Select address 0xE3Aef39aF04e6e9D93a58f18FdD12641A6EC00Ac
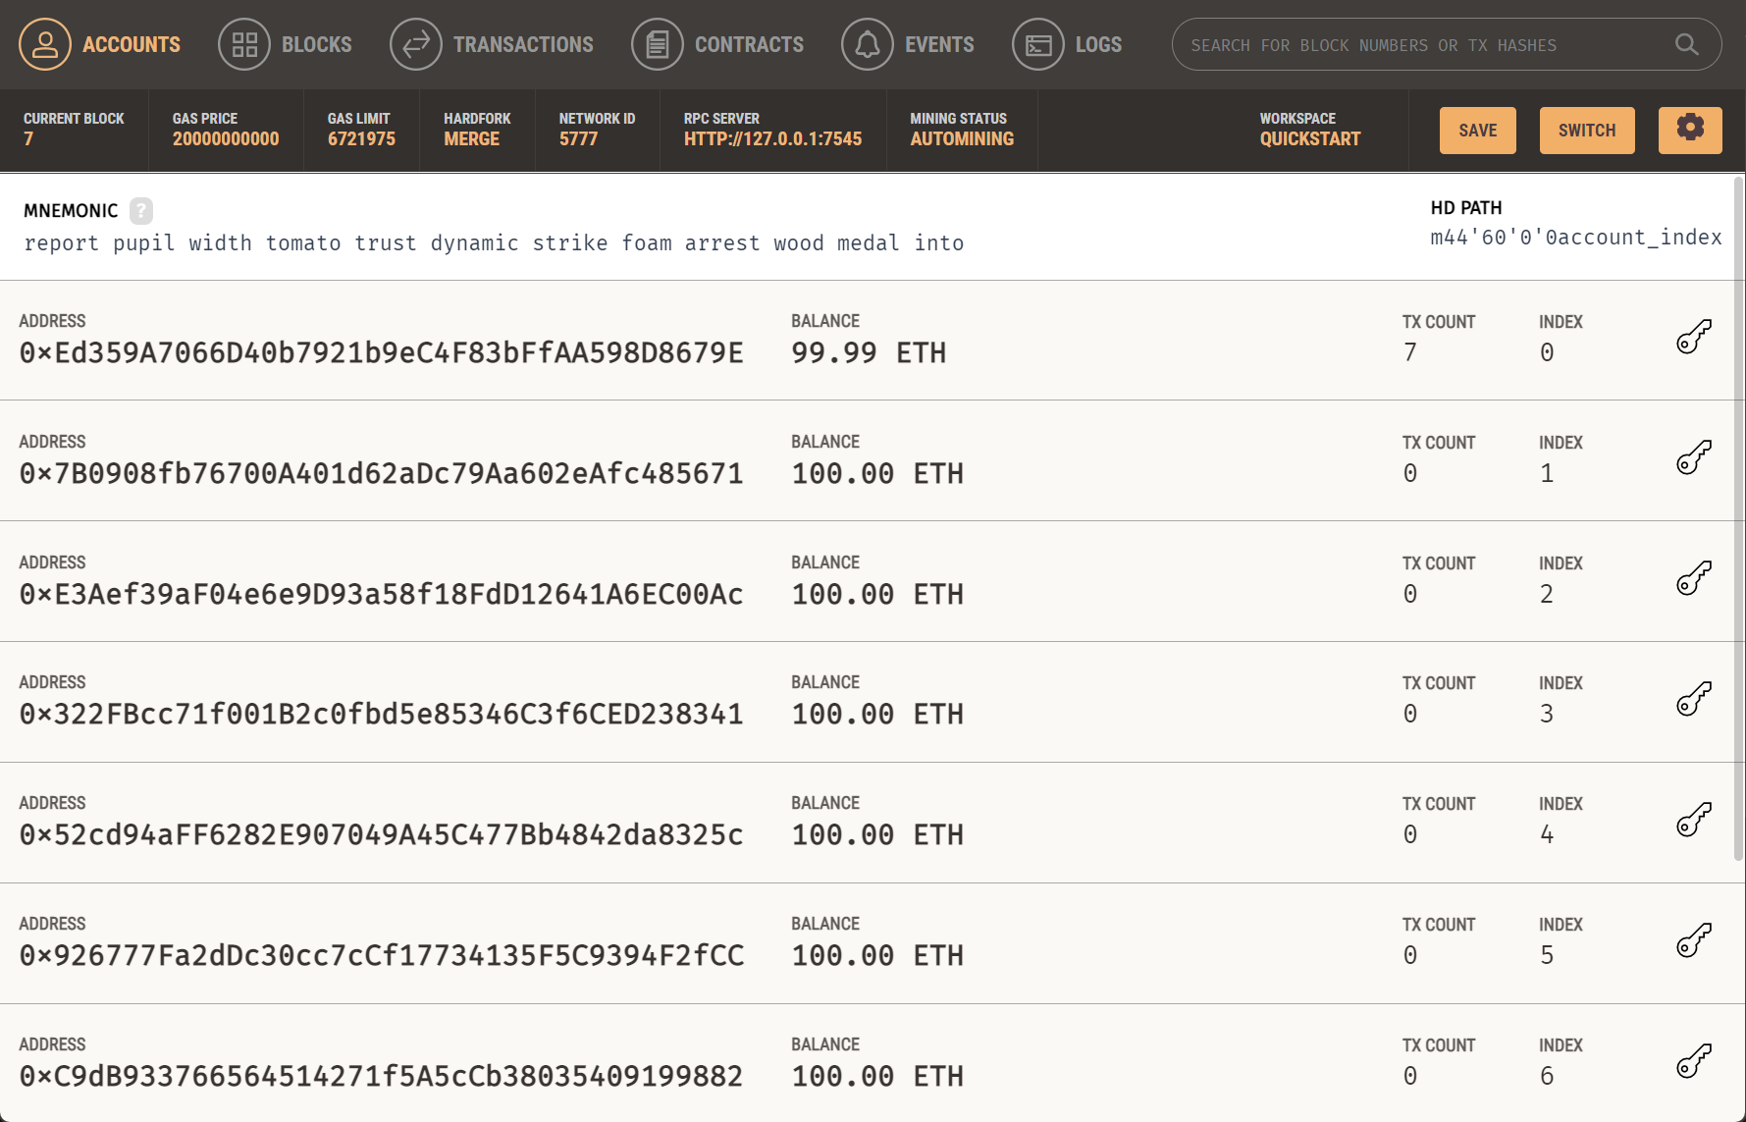 [x=382, y=595]
